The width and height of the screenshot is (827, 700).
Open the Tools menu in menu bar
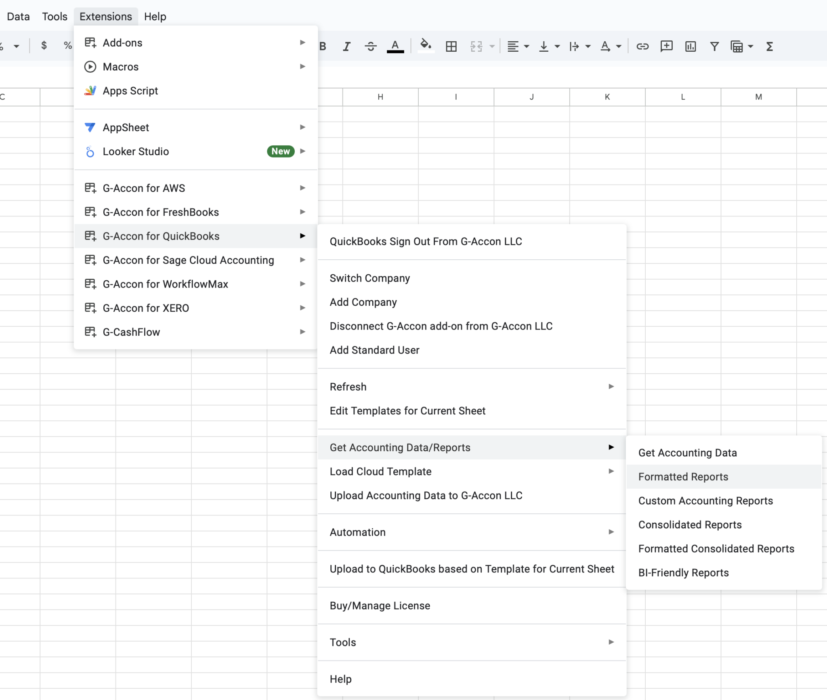tap(55, 17)
